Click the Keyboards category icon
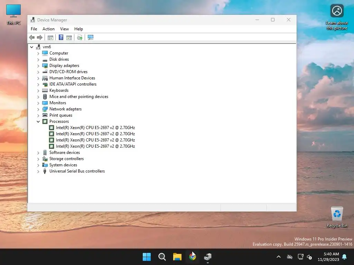Viewport: 354px width, 265px height. [x=45, y=90]
